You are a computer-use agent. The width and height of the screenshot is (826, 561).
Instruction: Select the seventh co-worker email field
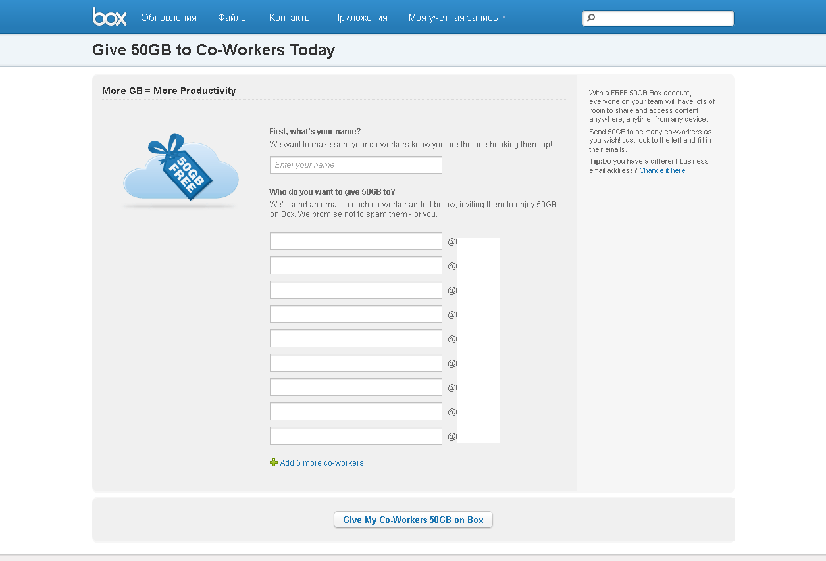[355, 387]
